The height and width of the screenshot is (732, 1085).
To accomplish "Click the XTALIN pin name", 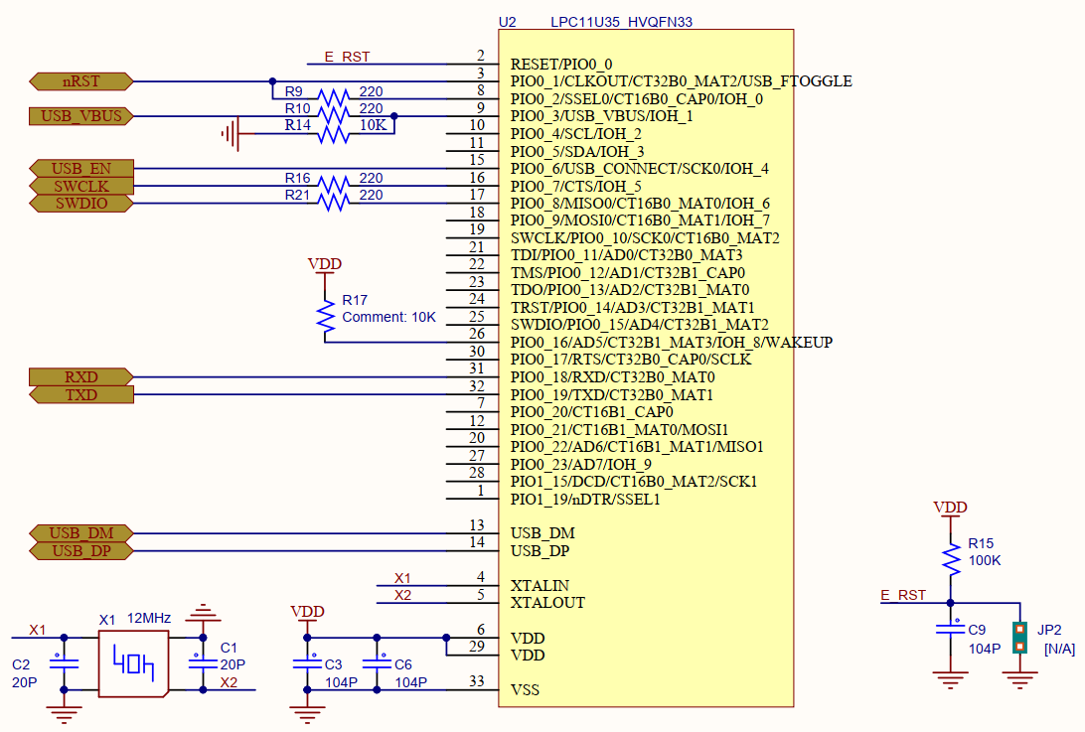I will click(540, 586).
